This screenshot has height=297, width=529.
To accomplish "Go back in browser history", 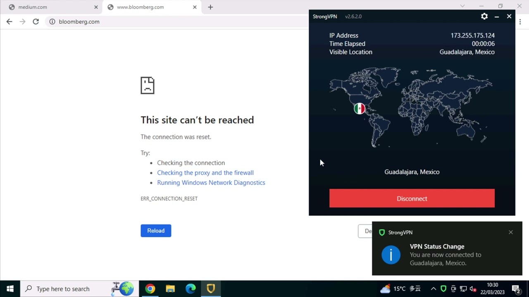I will click(x=10, y=21).
